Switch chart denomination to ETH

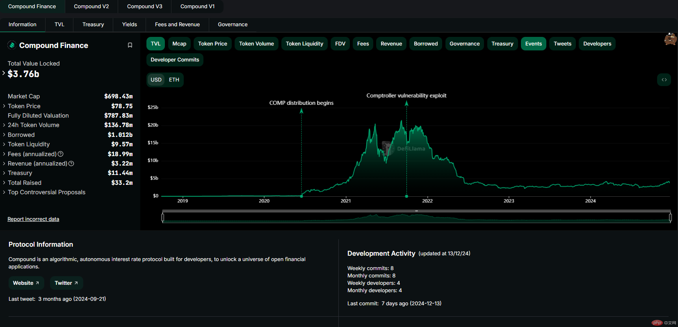coord(174,80)
